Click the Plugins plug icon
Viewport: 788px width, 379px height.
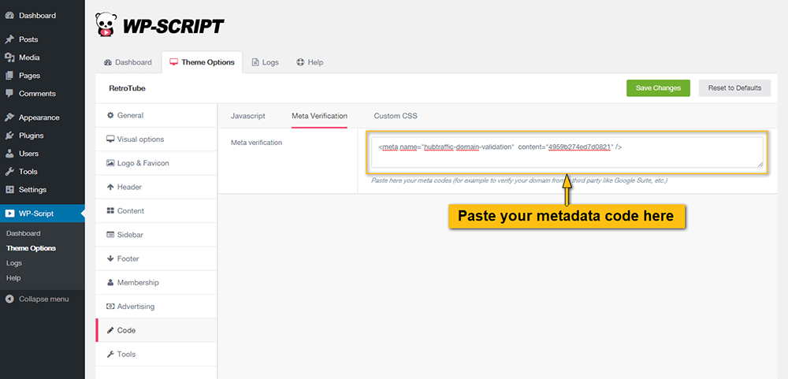pos(9,136)
